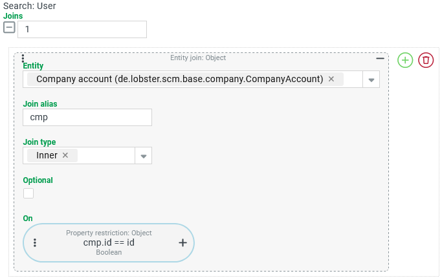Open the Entity dropdown arrow

click(x=371, y=80)
